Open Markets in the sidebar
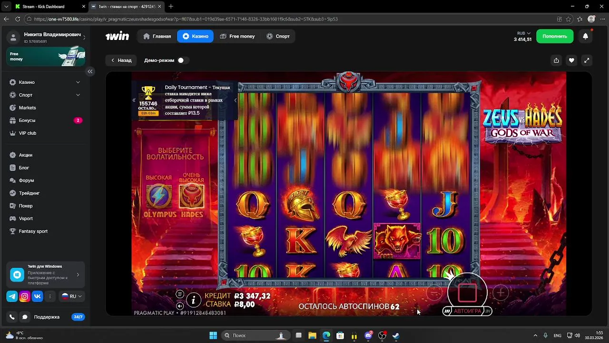Image resolution: width=609 pixels, height=343 pixels. point(45,108)
